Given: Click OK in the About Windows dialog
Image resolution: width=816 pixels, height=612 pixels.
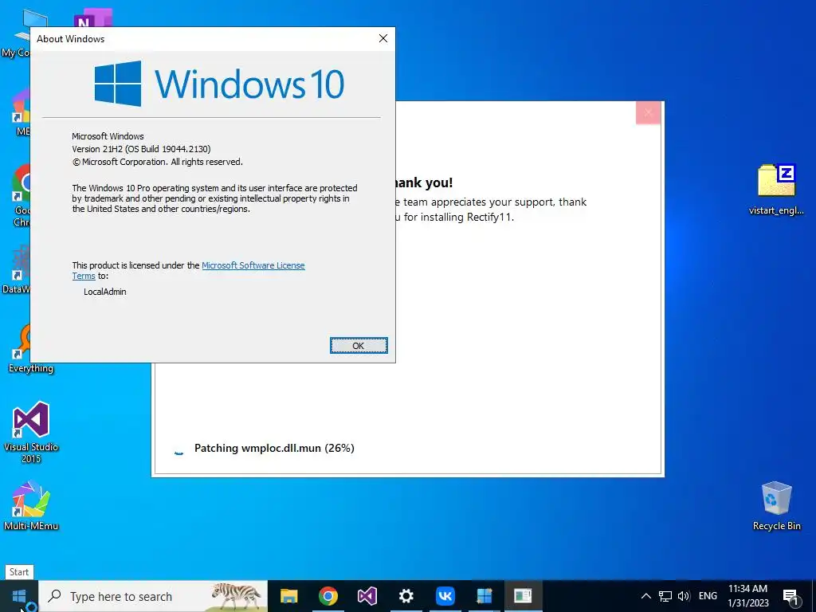Looking at the screenshot, I should point(359,346).
